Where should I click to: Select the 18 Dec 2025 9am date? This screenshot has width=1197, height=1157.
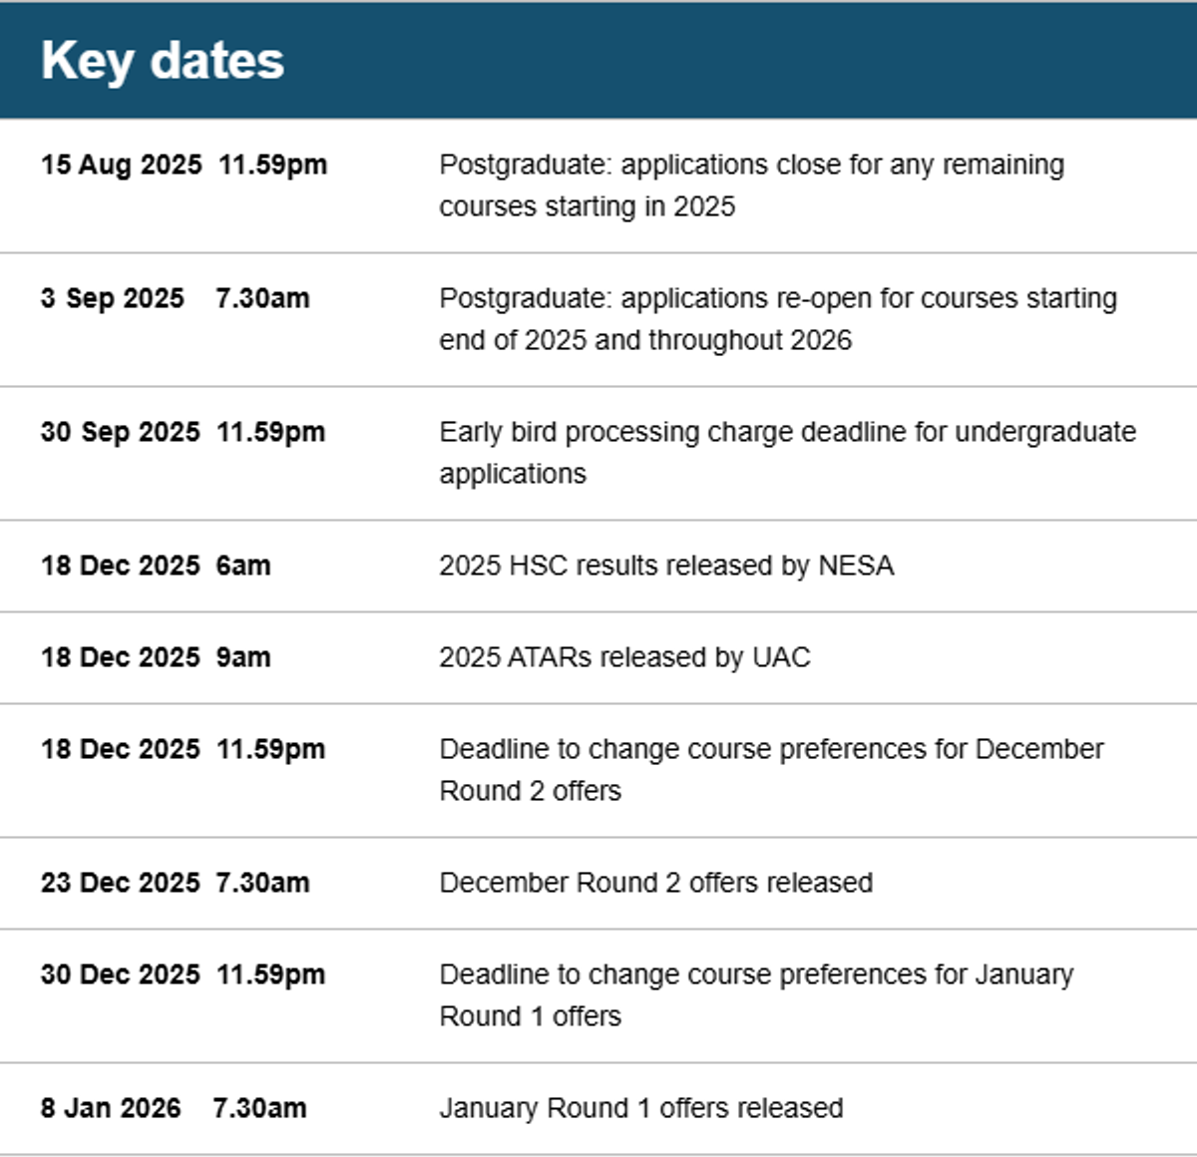(x=156, y=657)
